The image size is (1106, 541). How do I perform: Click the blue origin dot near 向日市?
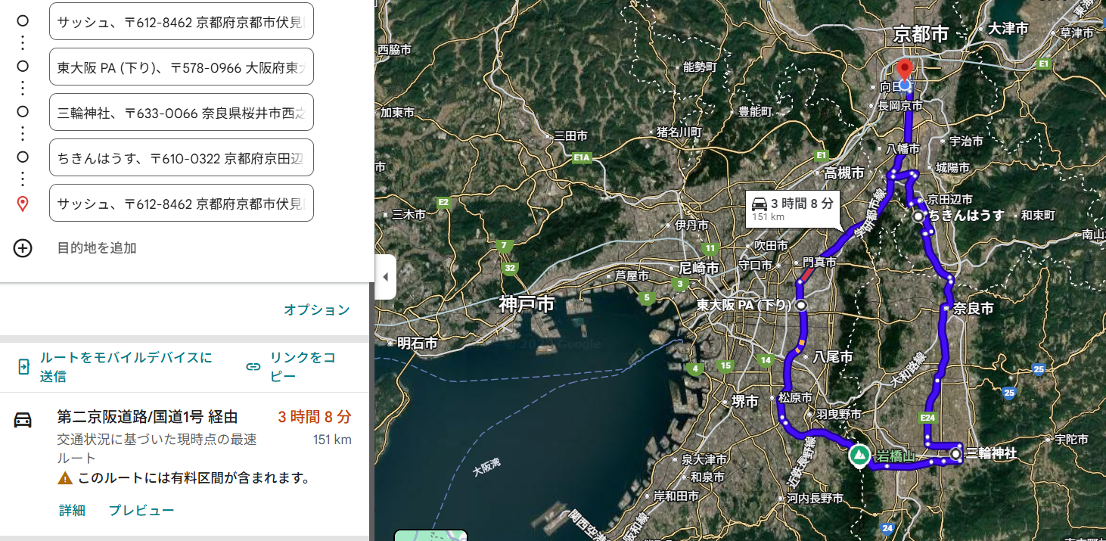tap(904, 85)
